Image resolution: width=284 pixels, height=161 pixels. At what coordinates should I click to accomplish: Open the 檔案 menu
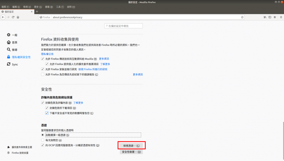(x=6, y=7)
